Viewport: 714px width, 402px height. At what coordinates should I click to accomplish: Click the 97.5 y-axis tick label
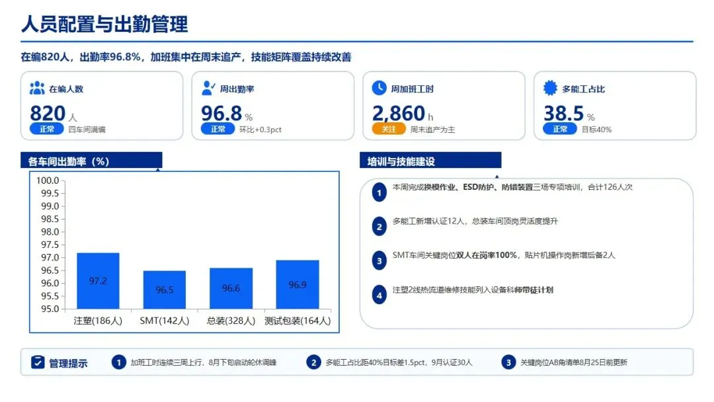[x=50, y=245]
